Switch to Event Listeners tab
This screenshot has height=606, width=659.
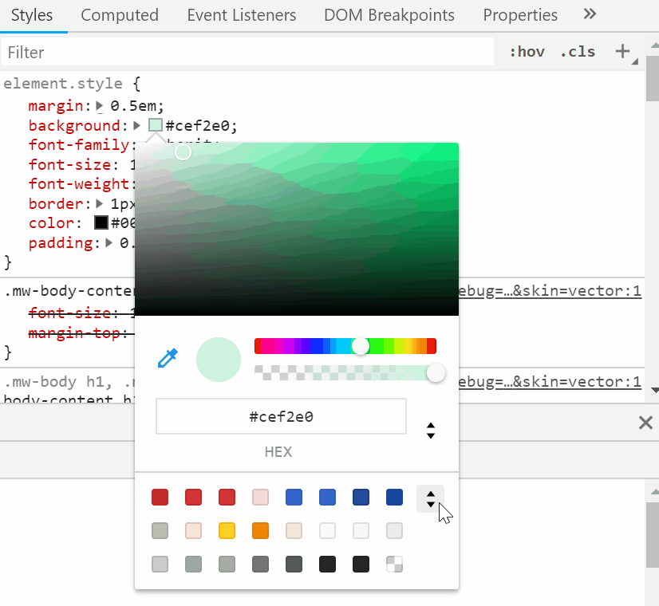[x=241, y=15]
